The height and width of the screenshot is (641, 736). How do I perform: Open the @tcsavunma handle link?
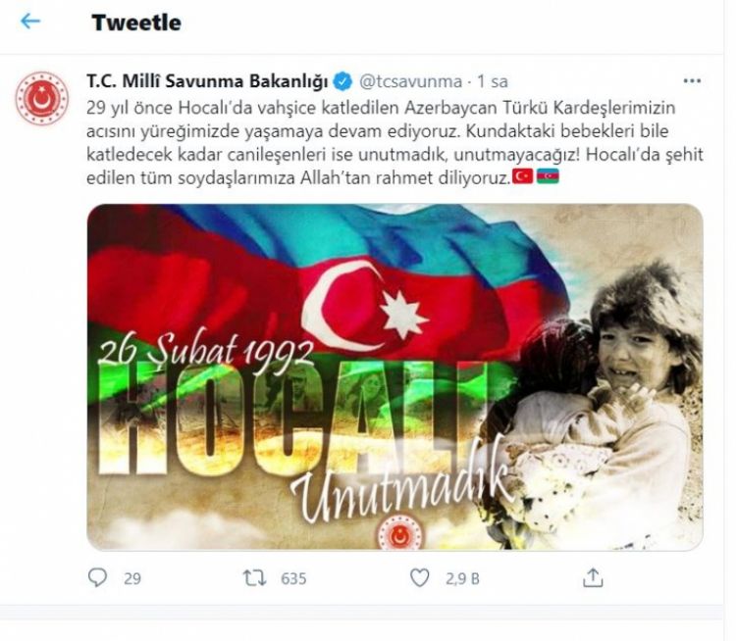coord(411,81)
